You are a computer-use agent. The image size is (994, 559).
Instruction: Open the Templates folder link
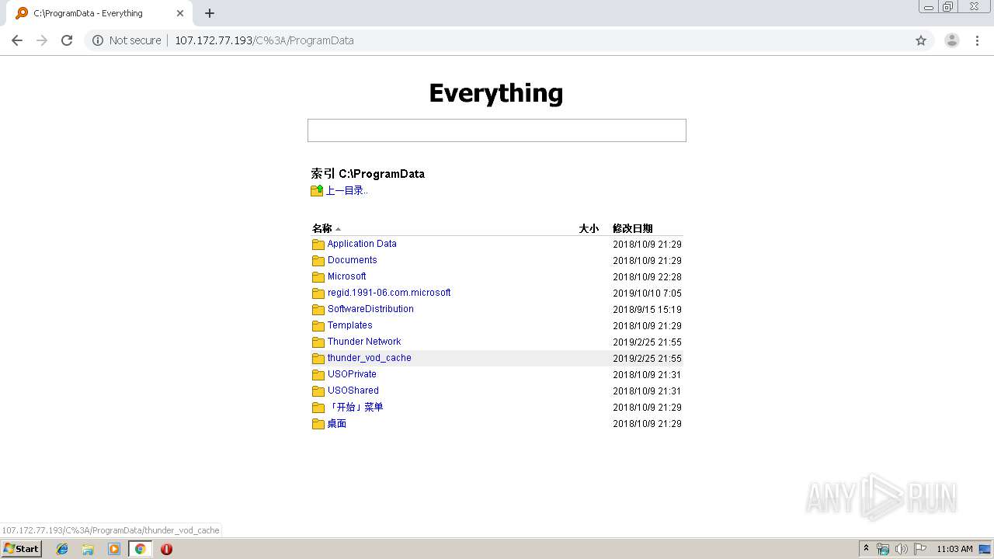[349, 325]
